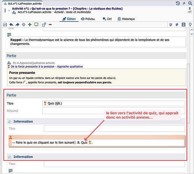This screenshot has height=174, width=194.
Task: Click the red minus remove icon
Action: tap(50, 25)
